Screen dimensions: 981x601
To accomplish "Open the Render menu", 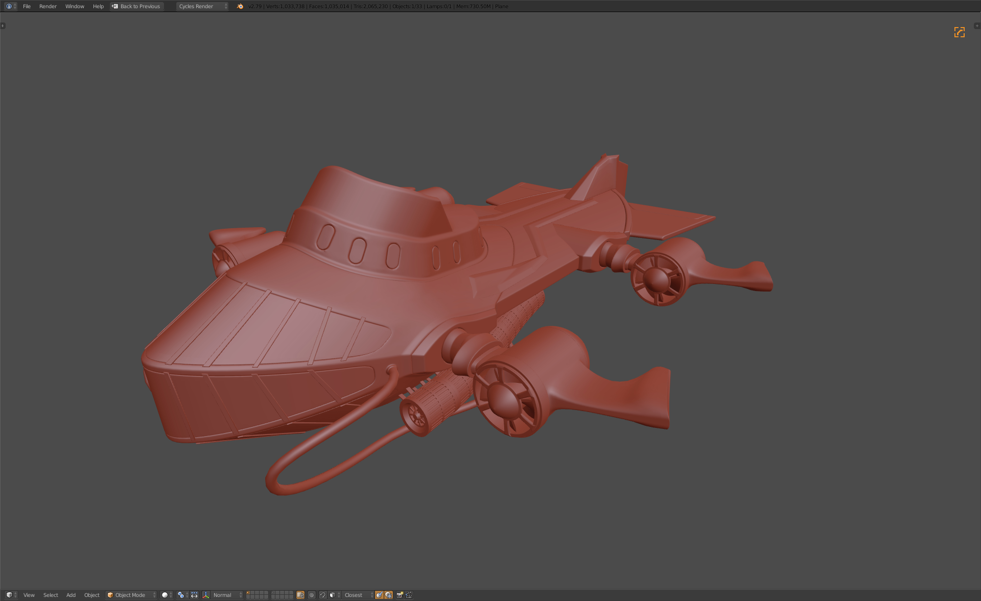I will (48, 6).
